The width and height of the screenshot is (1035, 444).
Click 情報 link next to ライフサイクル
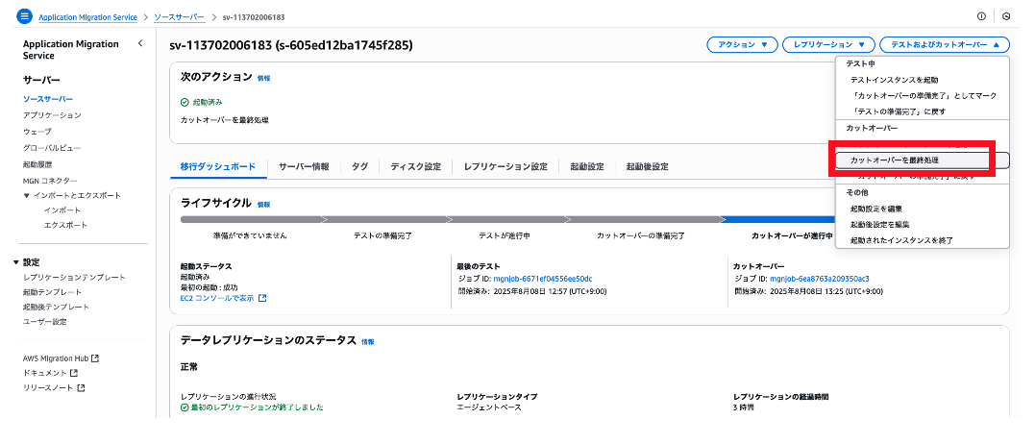tap(263, 205)
